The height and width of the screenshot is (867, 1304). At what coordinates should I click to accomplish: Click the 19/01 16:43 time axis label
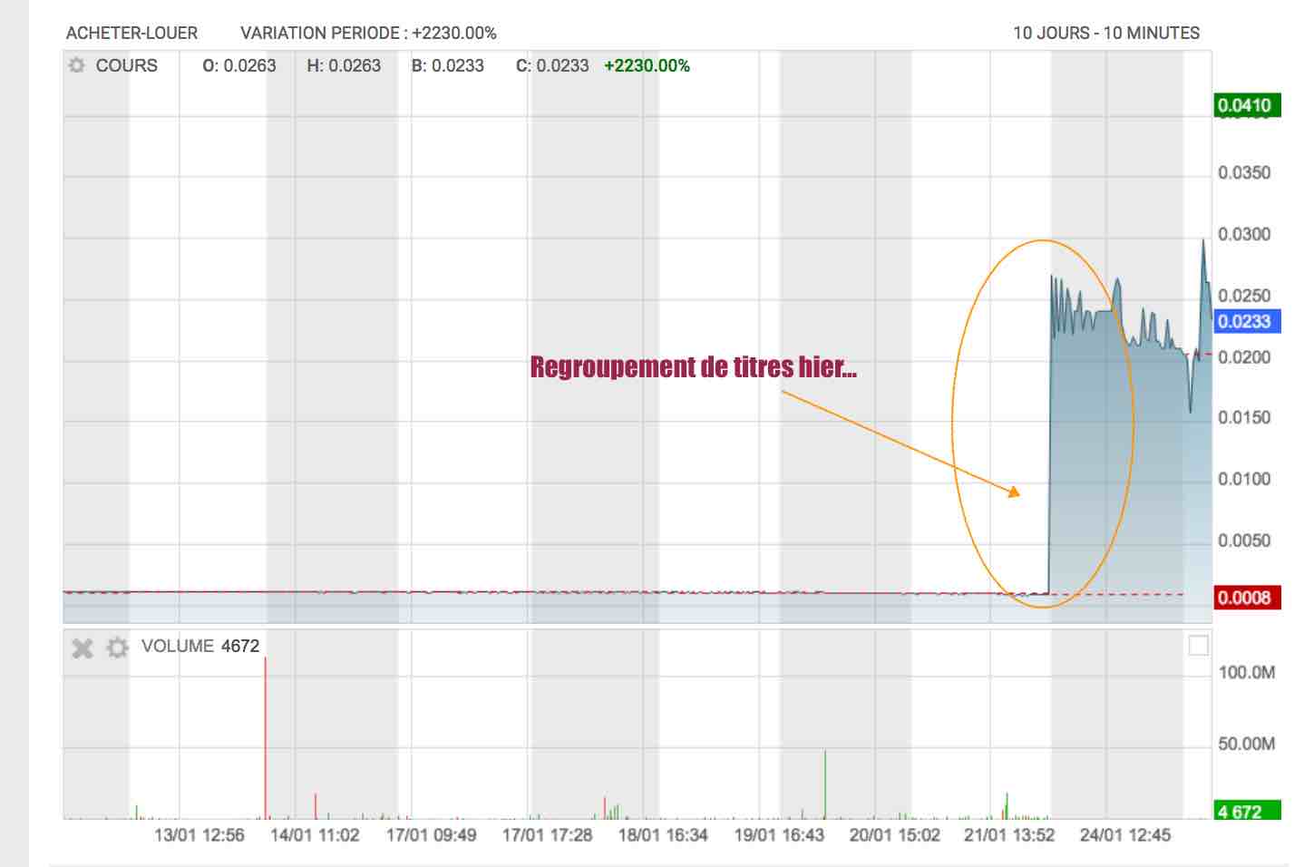[x=779, y=834]
